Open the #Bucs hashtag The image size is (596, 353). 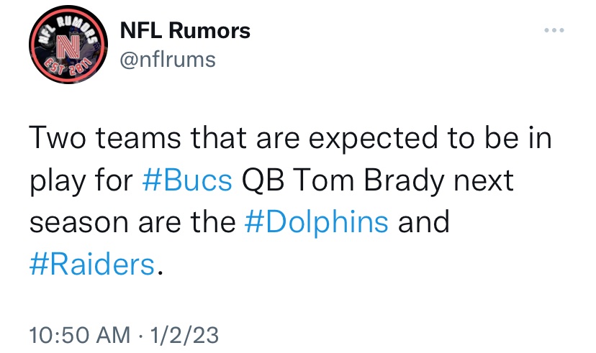[x=187, y=180]
